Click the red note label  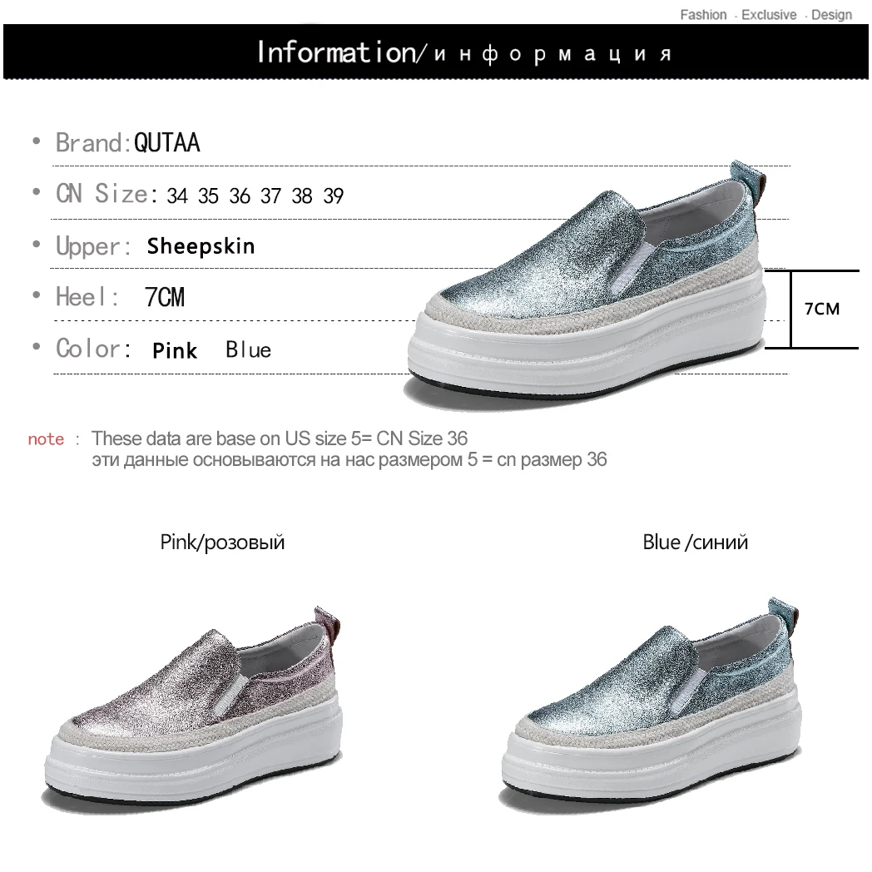point(46,439)
